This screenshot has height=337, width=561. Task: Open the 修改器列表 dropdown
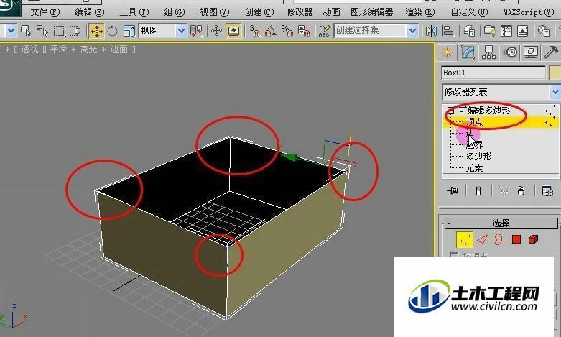[x=555, y=92]
